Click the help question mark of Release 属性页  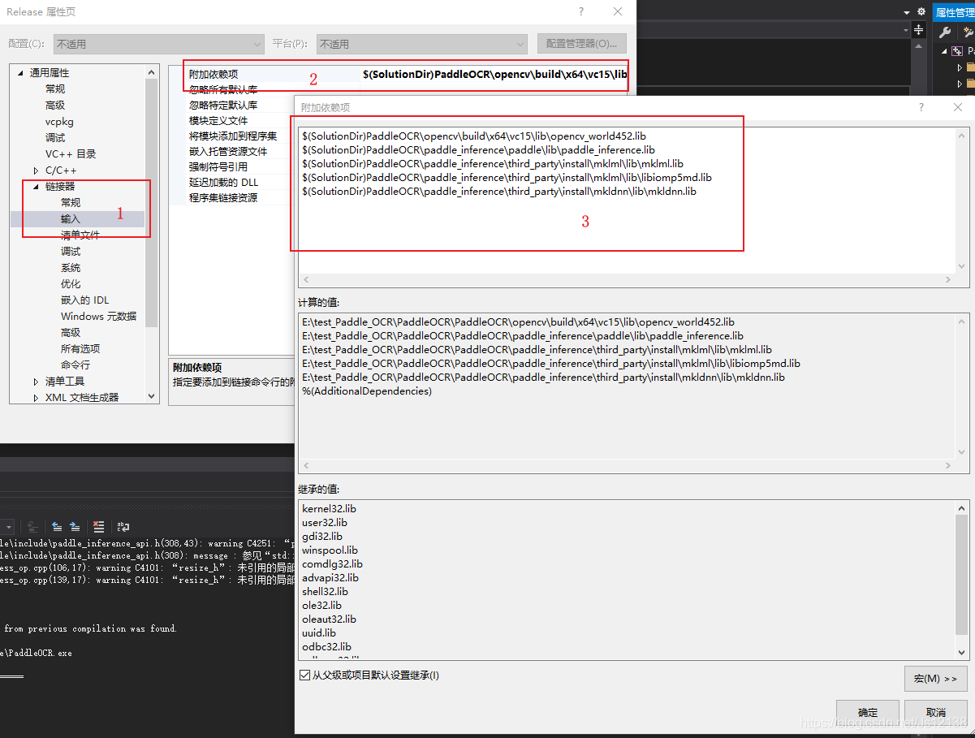[x=581, y=11]
